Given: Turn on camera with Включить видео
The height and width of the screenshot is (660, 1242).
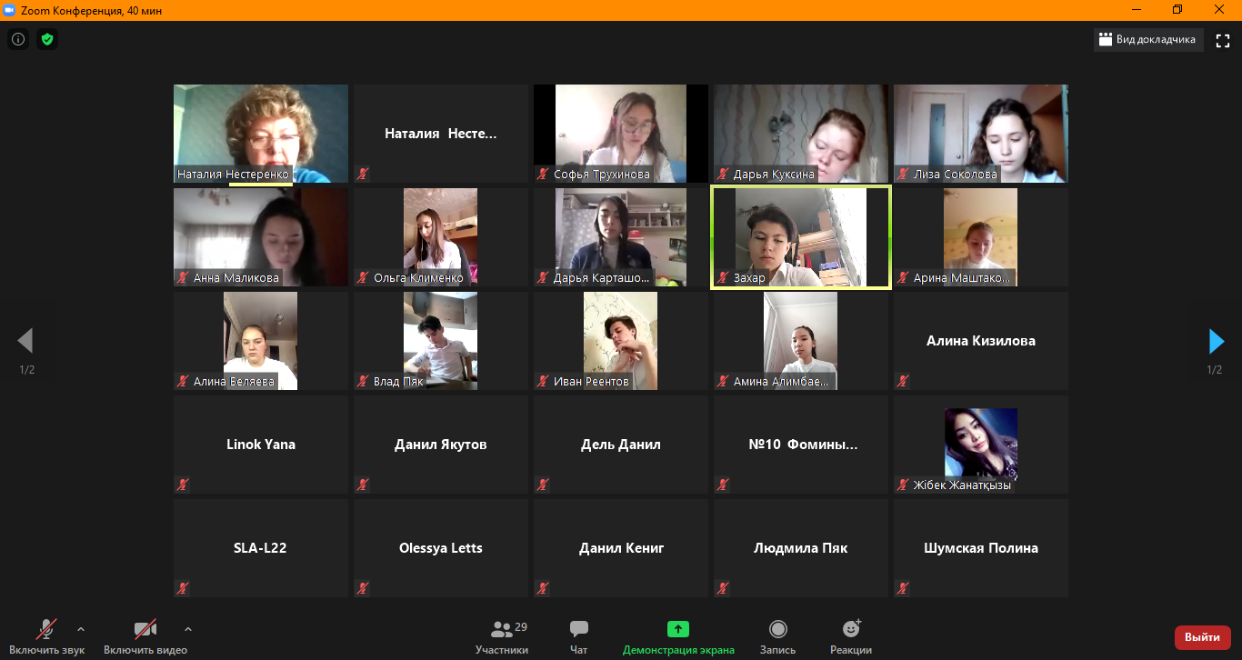Looking at the screenshot, I should coord(145,636).
